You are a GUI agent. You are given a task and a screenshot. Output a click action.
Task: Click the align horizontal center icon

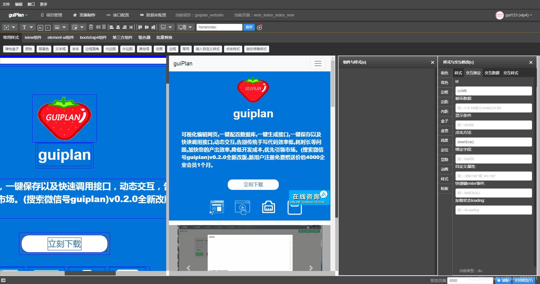click(x=118, y=27)
